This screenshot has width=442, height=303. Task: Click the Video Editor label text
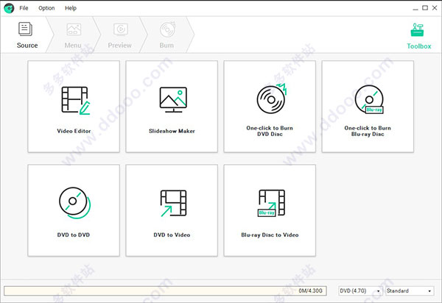point(74,131)
